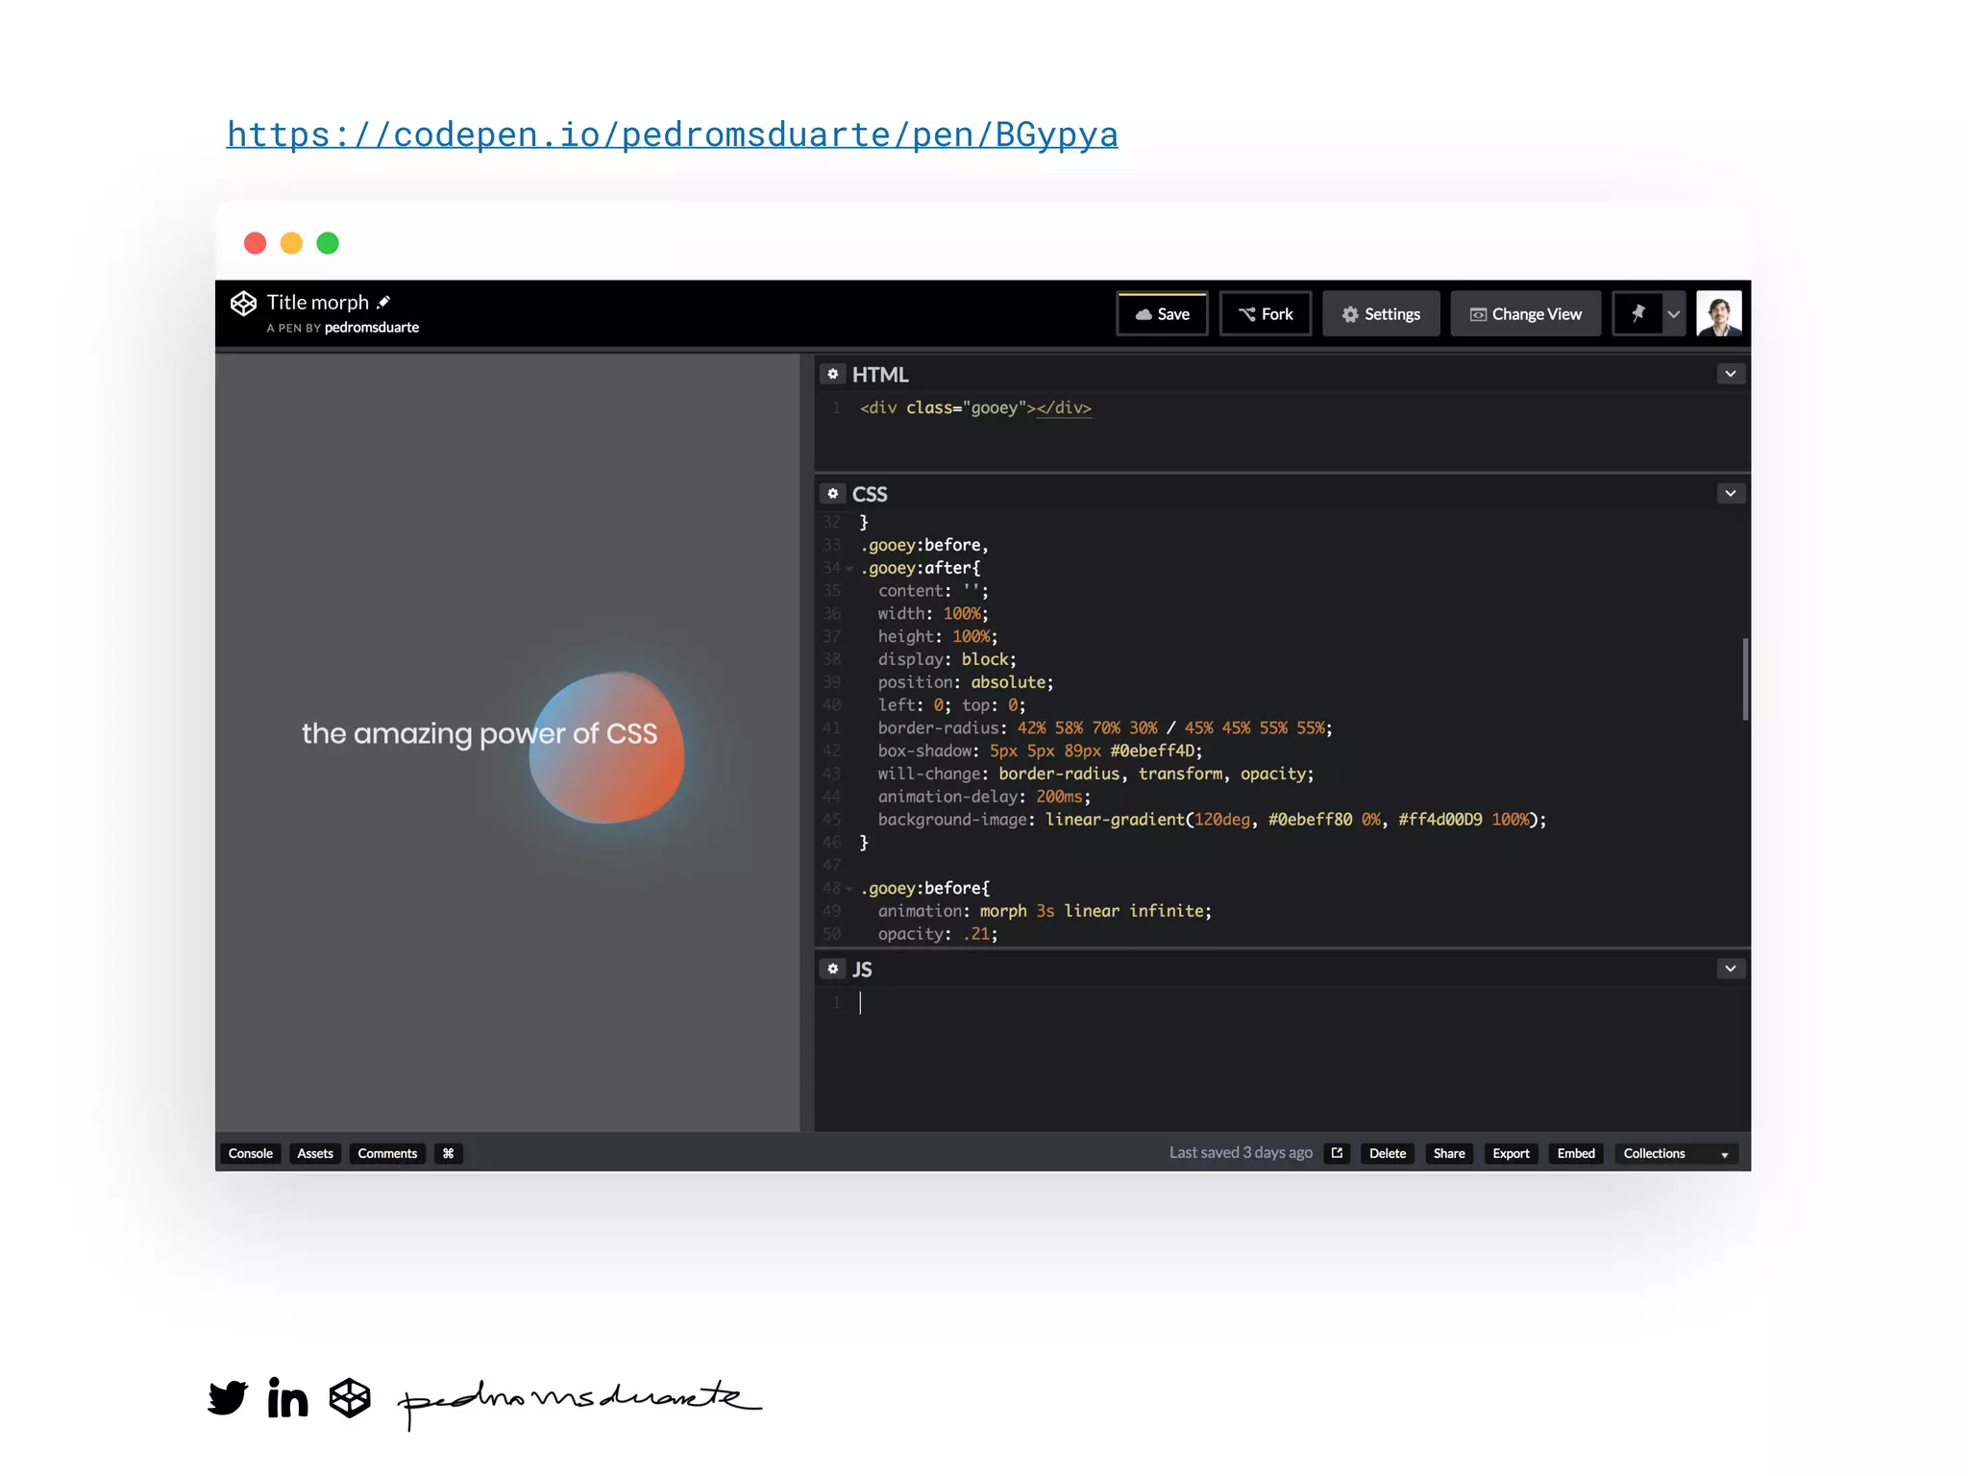Screen dimensions: 1968x1476
Task: Click the Export button
Action: click(1511, 1153)
